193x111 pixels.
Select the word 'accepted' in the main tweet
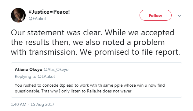[x=158, y=33]
